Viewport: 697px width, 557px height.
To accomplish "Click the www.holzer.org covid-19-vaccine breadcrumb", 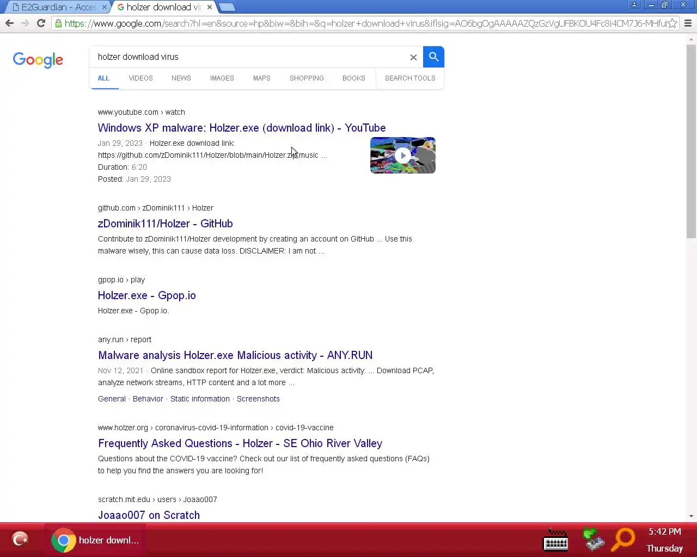I will [x=216, y=428].
